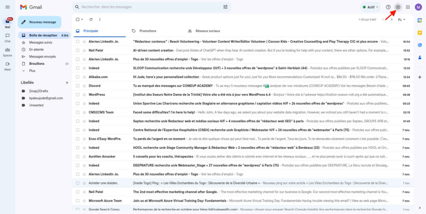This screenshot has width=426, height=214.
Task: Click the Gmail logo
Action: [31, 7]
